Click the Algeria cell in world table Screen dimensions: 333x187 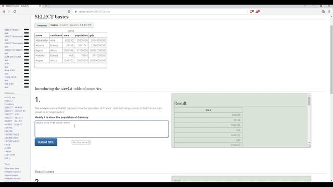point(42,50)
